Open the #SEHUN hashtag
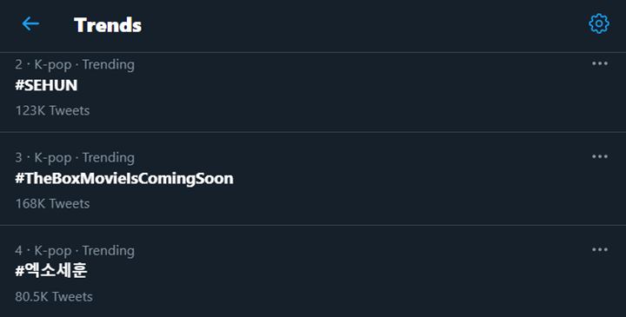Image resolution: width=626 pixels, height=317 pixels. [46, 85]
